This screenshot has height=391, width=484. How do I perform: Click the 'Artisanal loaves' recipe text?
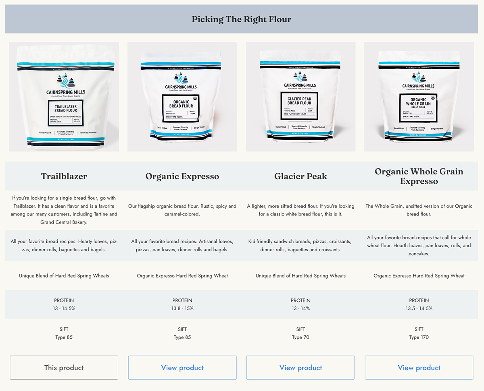[182, 246]
